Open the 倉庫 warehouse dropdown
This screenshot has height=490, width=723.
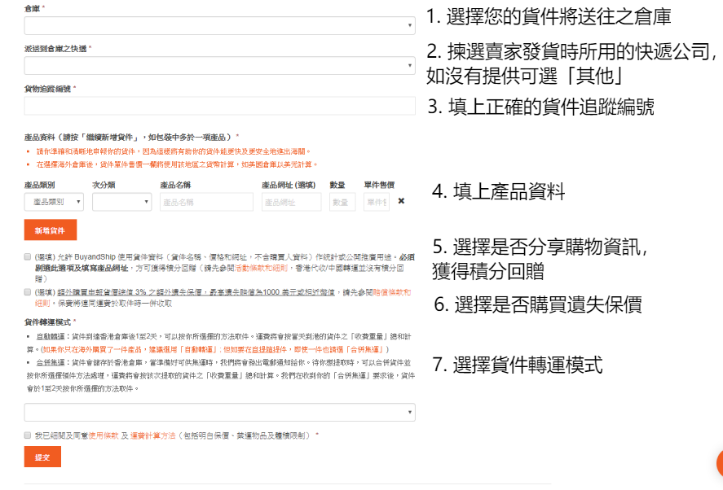point(219,25)
